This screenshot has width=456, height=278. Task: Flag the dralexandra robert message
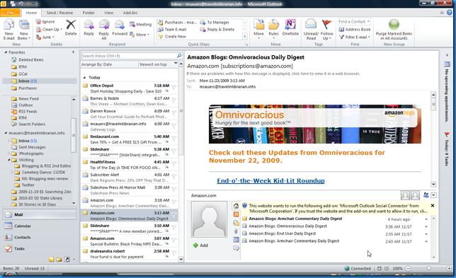174,253
